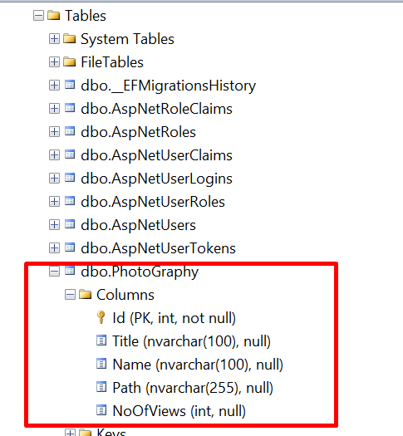Expand the FileTables node
Screen dimensions: 403x436
pyautogui.click(x=54, y=62)
